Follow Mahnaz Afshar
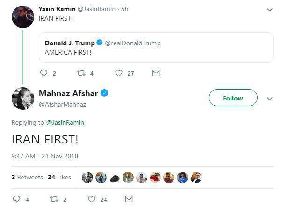The image size is (289, 214). 232,98
